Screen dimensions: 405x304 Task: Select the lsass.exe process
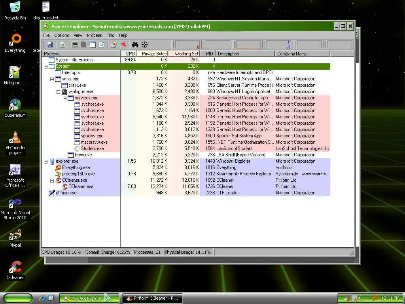(x=186, y=155)
